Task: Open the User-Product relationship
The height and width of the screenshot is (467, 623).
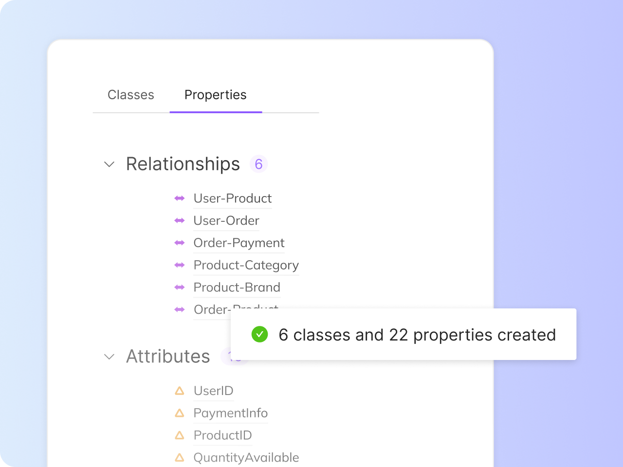Action: point(232,198)
